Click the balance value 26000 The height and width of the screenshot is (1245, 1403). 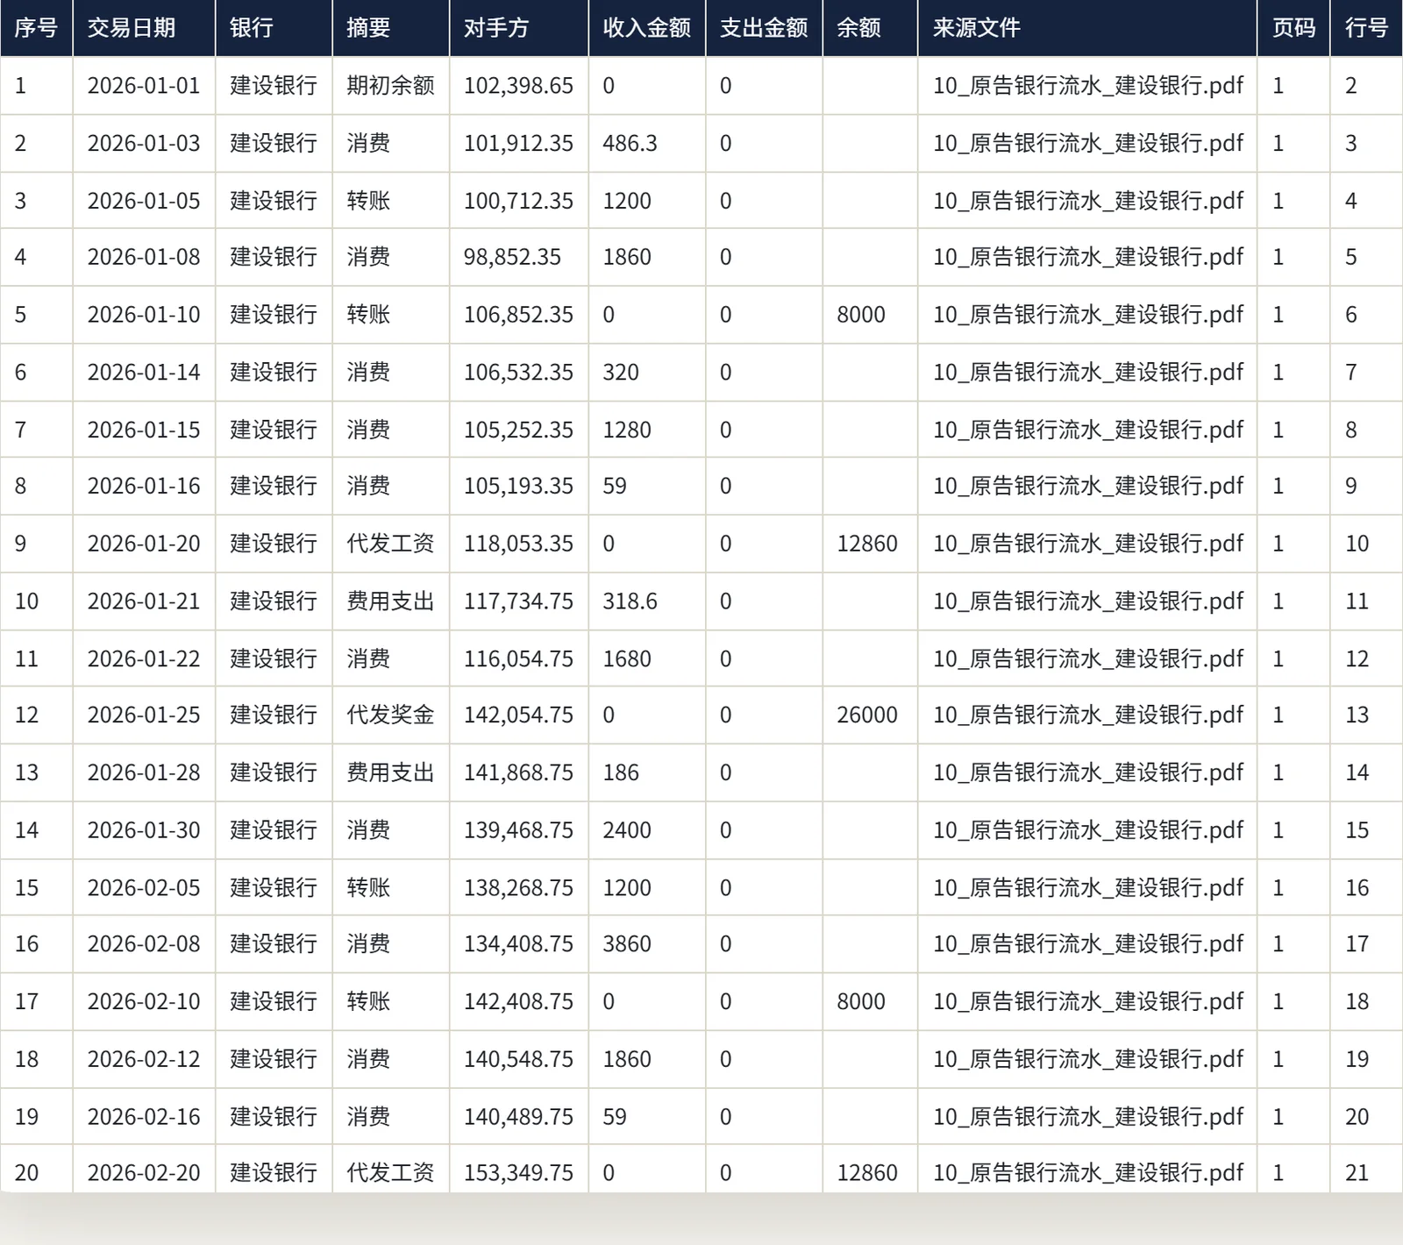[867, 715]
